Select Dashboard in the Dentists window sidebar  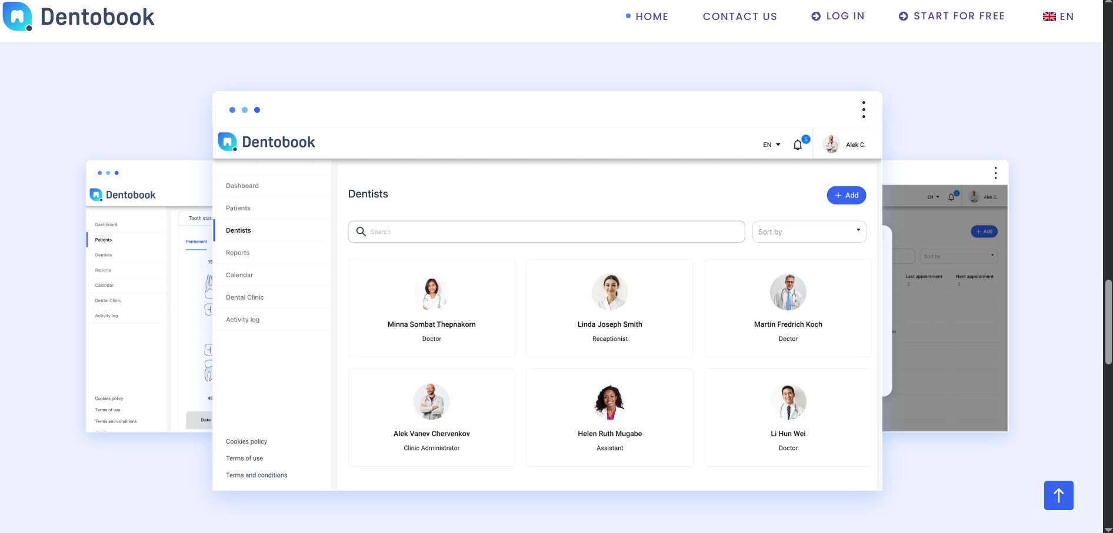(242, 186)
